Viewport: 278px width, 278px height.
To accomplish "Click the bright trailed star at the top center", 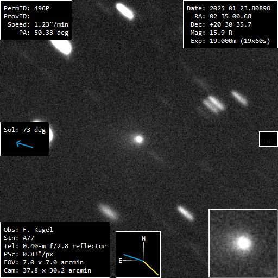I will coord(125,11).
